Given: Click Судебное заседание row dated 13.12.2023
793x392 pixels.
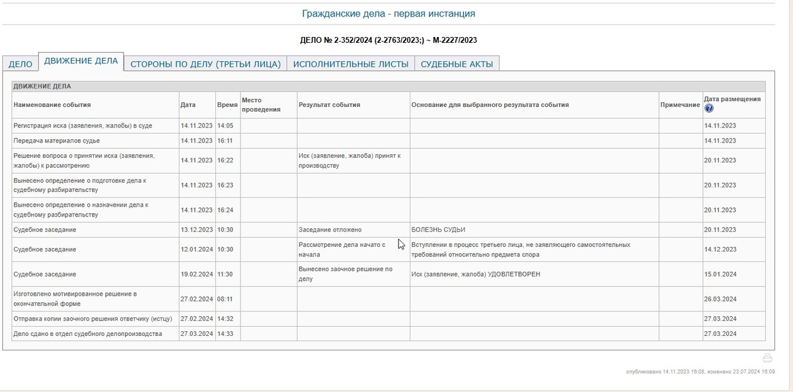Looking at the screenshot, I should point(389,230).
